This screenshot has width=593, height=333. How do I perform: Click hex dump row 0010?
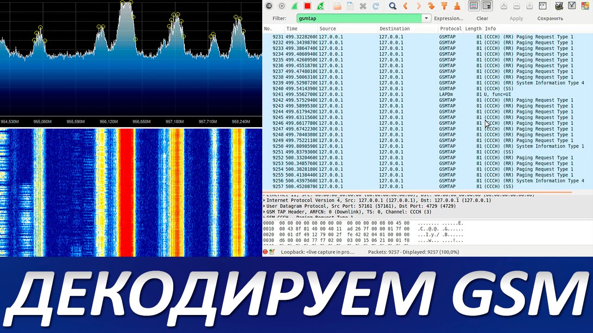coord(364,229)
